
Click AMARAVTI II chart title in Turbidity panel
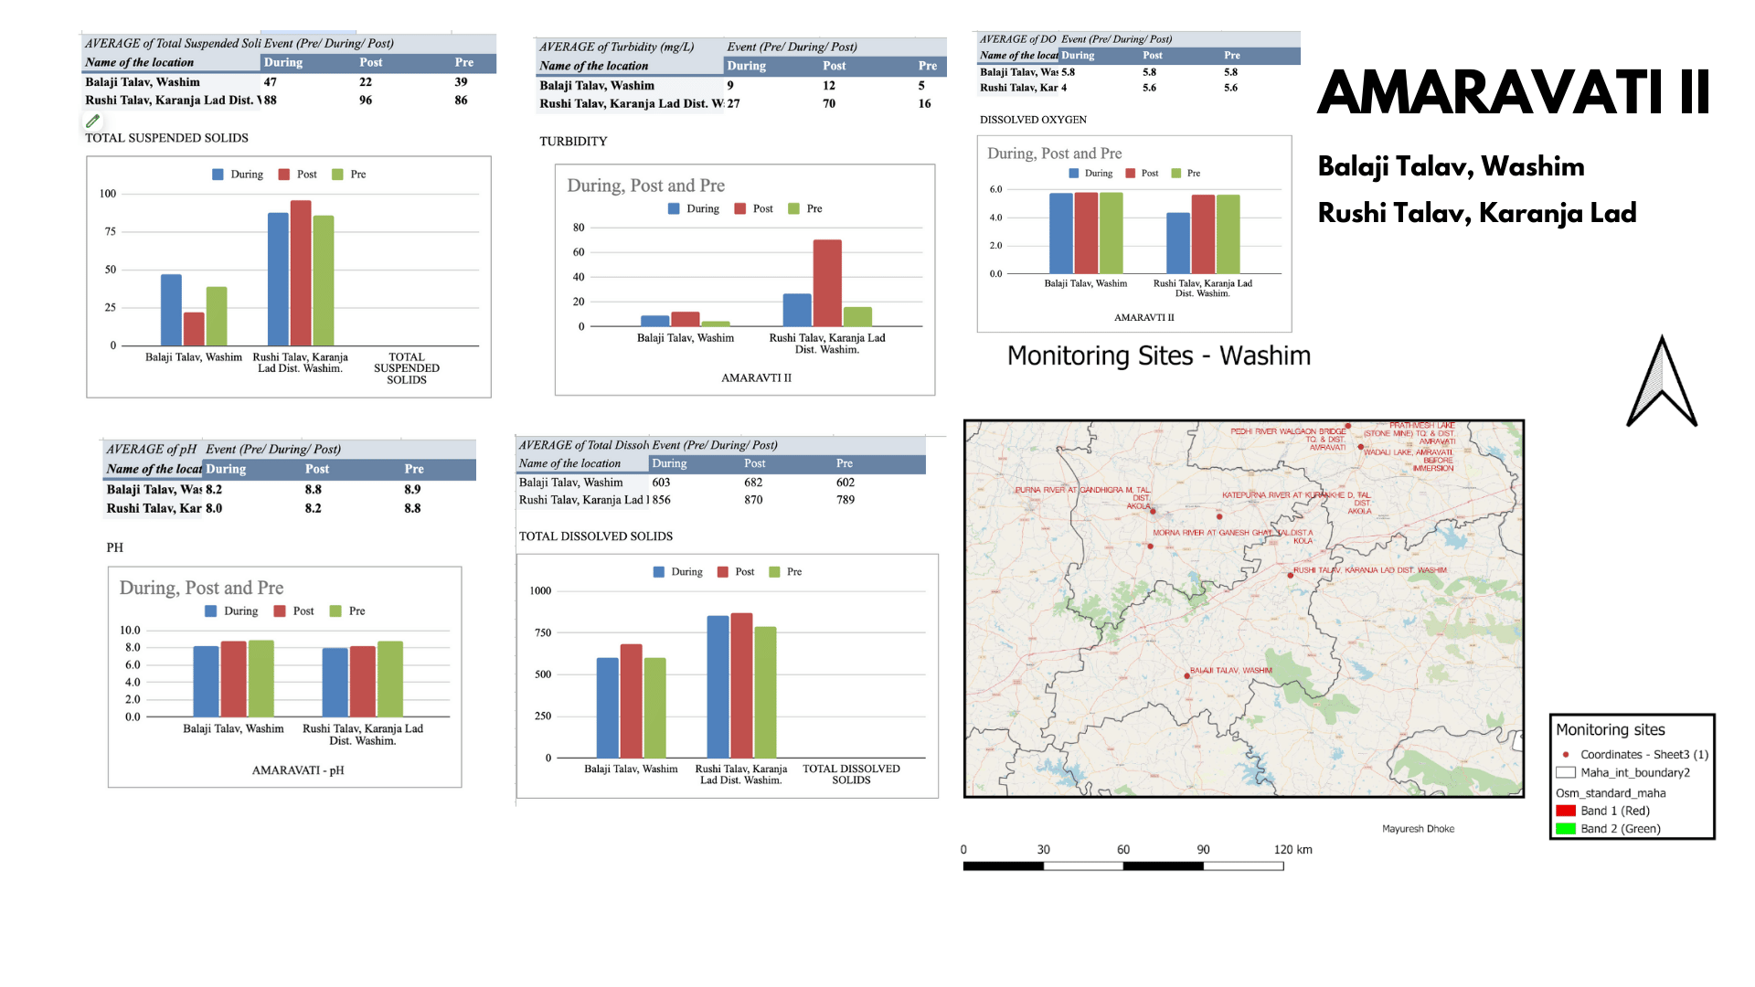click(742, 381)
